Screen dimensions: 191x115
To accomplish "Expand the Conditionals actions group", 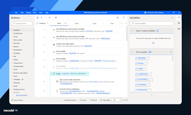I will [x=12, y=33].
